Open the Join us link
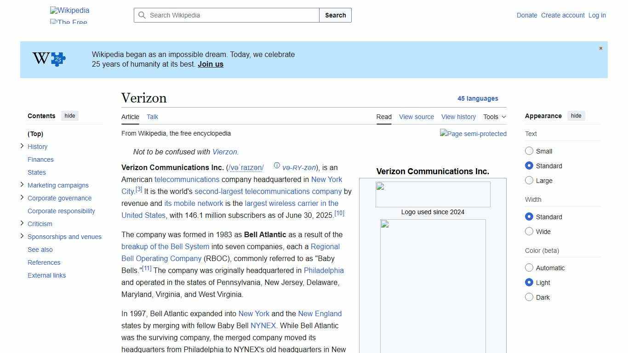This screenshot has height=353, width=628. [210, 64]
